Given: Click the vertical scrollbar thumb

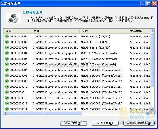Looking at the screenshot, I should [x=152, y=60].
